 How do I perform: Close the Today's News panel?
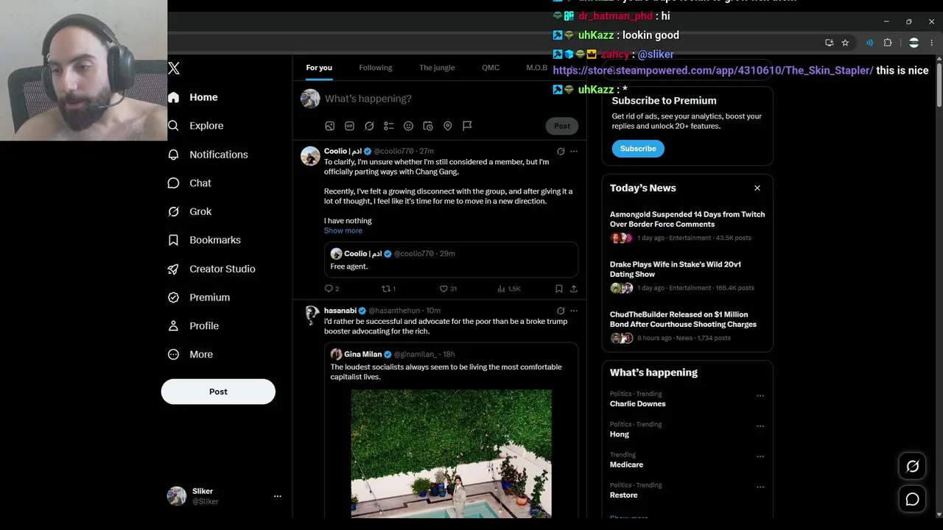[x=757, y=188]
